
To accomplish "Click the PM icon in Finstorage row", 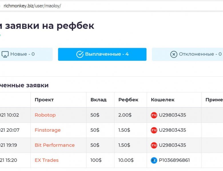I will 154,130.
